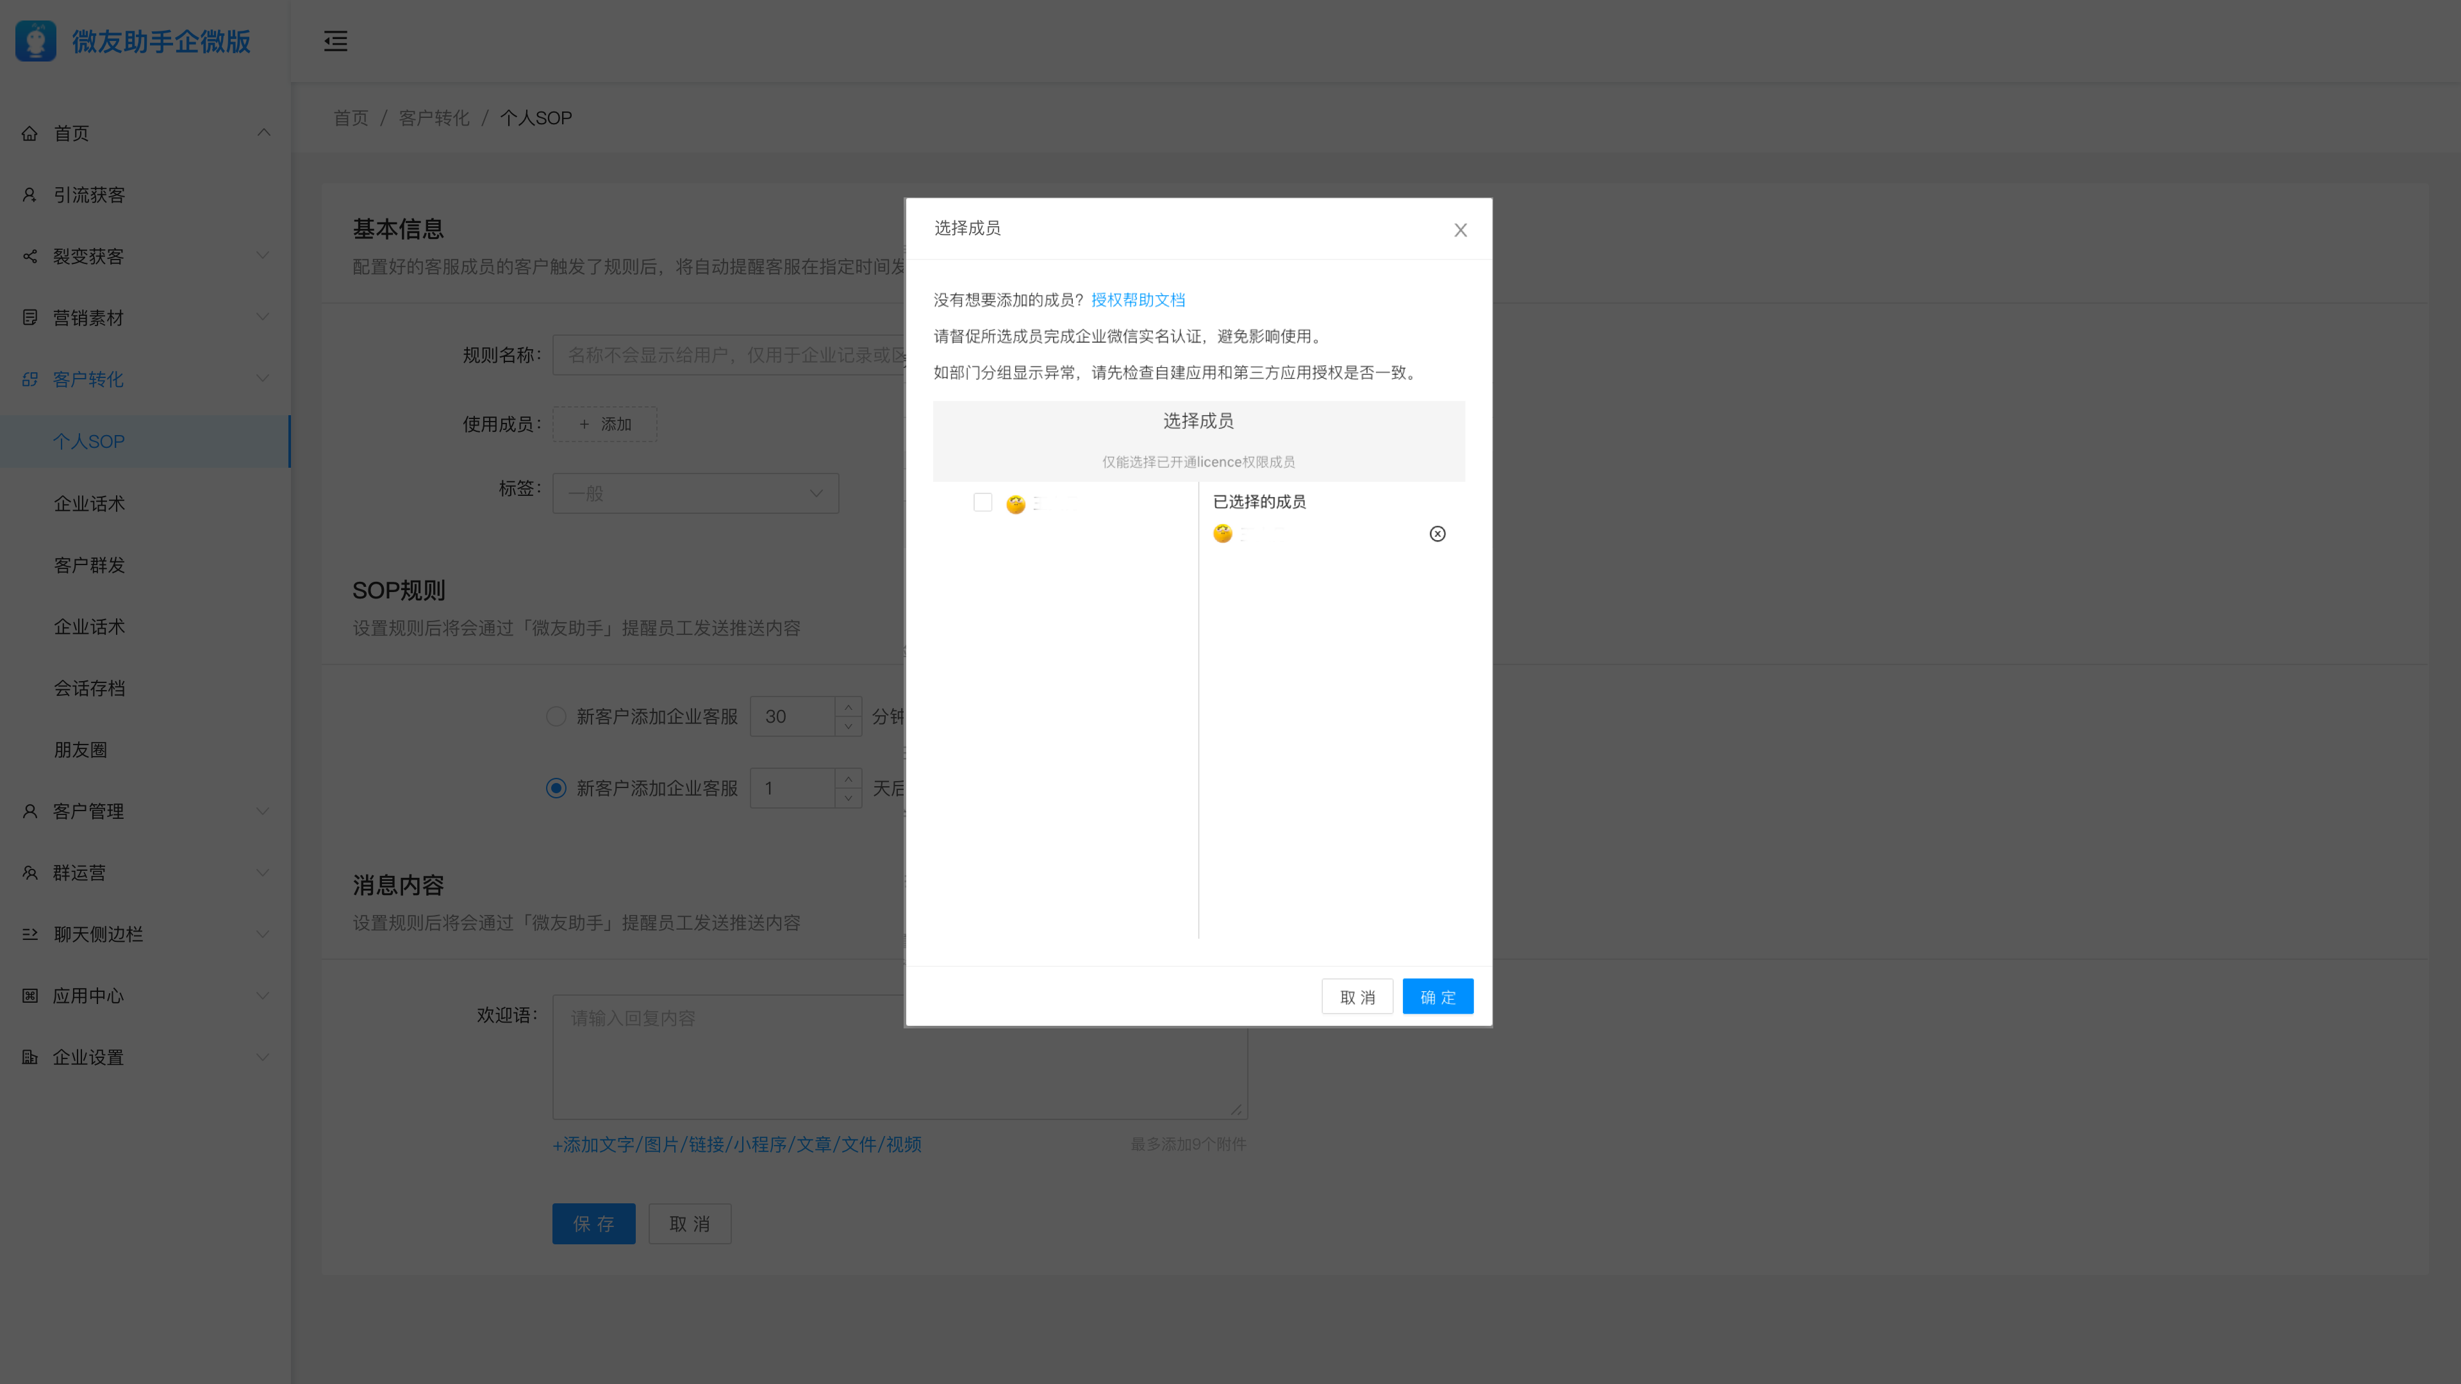Click the avatar under 已选择的成员
This screenshot has height=1384, width=2461.
[x=1222, y=534]
